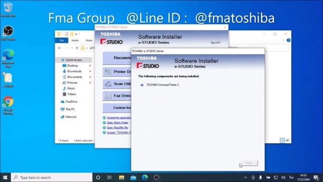Click the Access the application link
This screenshot has width=323, height=182.
pos(119,118)
